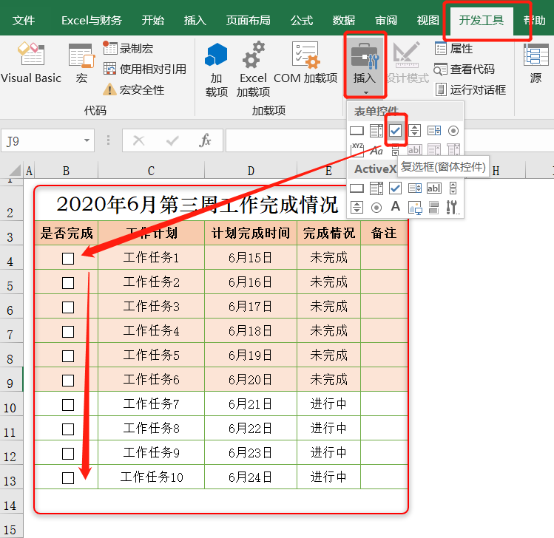Select ActiveX Image control icon
The width and height of the screenshot is (554, 538).
(x=415, y=208)
